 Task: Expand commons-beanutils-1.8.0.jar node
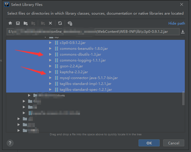pyautogui.click(x=50, y=49)
